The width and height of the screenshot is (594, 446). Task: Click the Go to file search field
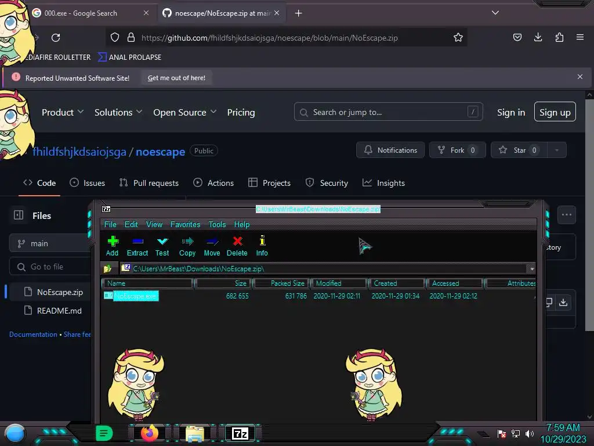(50, 267)
